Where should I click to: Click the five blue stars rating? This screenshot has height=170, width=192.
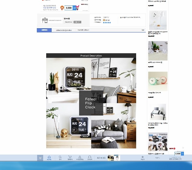[x=107, y=23]
